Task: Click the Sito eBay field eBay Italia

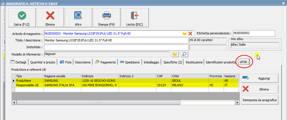Action: click(255, 45)
